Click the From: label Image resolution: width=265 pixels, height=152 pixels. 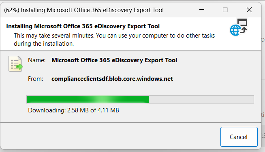(x=36, y=79)
